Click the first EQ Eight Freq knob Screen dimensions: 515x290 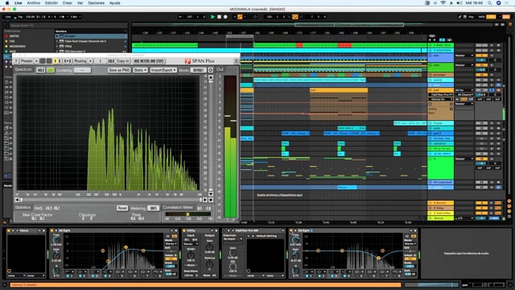(x=56, y=240)
